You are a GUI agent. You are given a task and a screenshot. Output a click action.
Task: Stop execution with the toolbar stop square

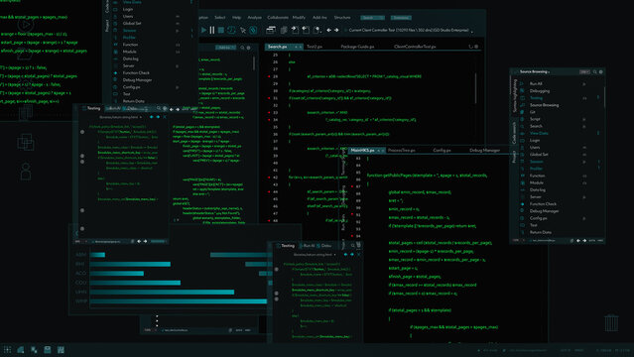[221, 30]
